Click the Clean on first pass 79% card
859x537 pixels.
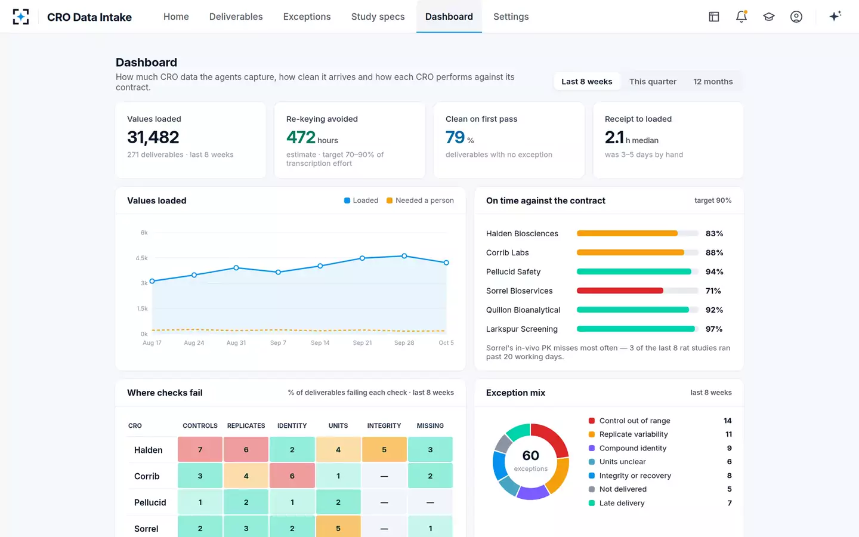509,140
